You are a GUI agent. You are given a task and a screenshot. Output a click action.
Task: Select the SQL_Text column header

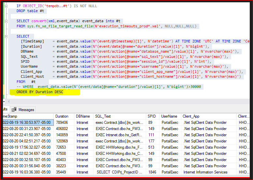[x=103, y=116]
